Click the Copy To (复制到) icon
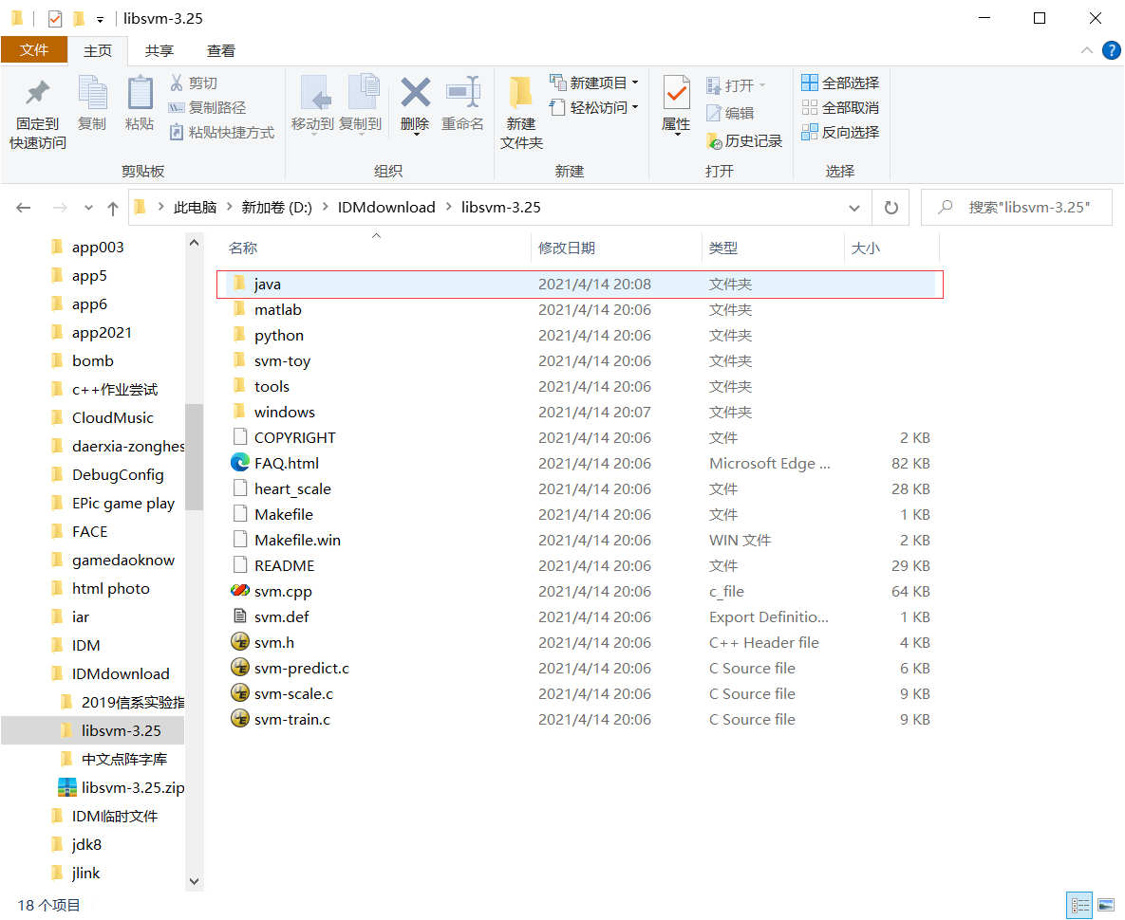This screenshot has height=920, width=1125. click(x=363, y=92)
